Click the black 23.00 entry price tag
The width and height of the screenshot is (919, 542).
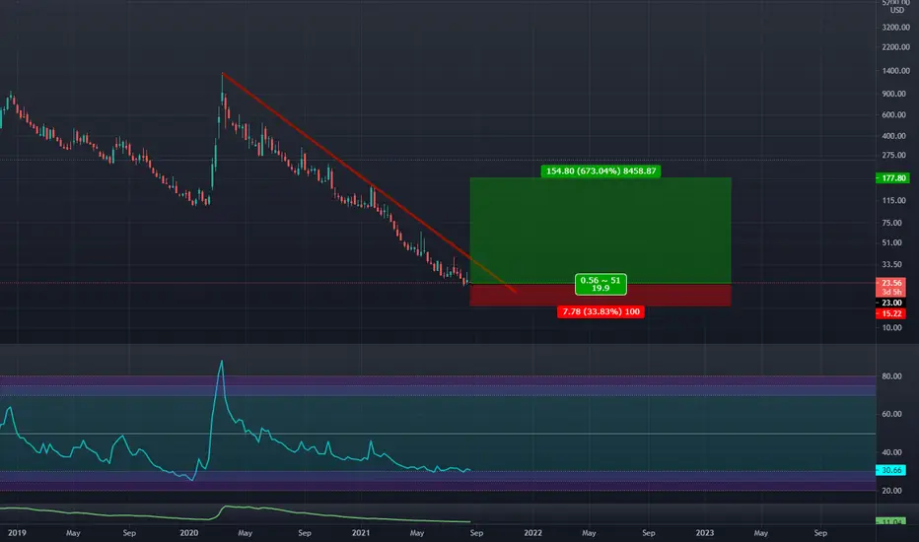(x=891, y=303)
